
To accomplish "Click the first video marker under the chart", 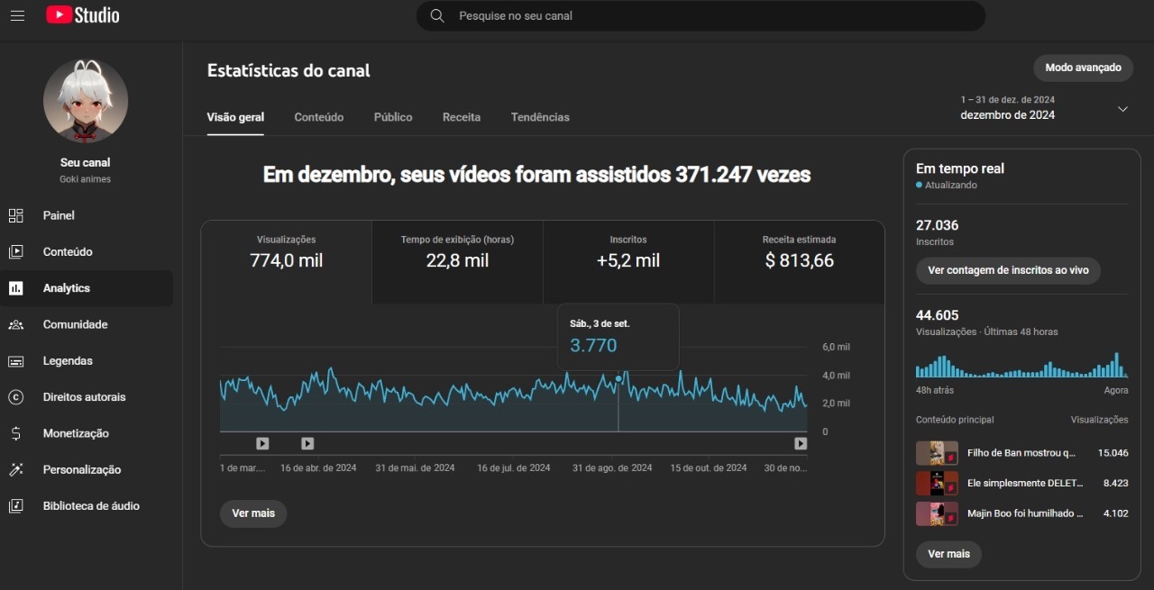I will [x=262, y=443].
